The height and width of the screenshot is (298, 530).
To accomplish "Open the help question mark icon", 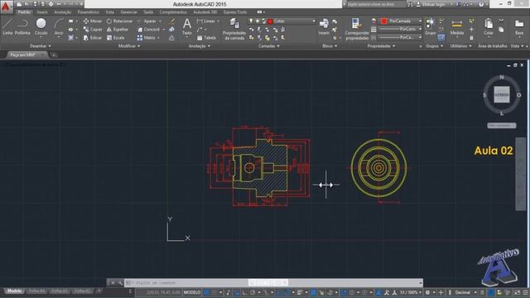I will point(481,4).
